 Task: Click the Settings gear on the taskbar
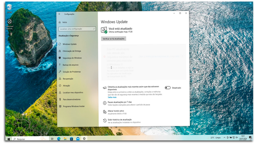[84, 139]
